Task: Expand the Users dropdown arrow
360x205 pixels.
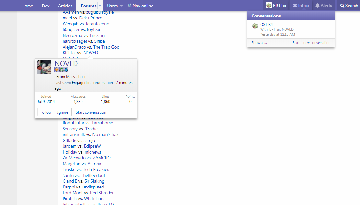Action: (x=122, y=6)
